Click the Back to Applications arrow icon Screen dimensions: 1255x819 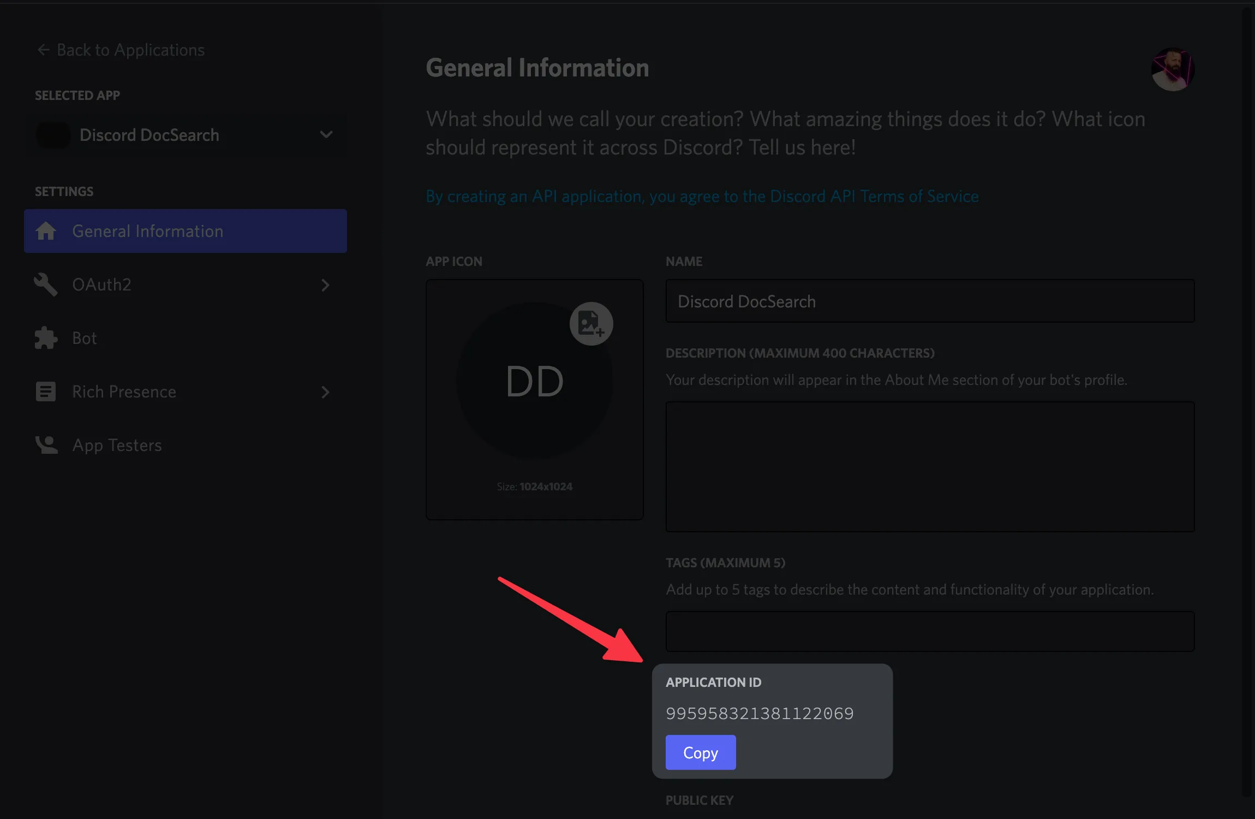coord(43,50)
